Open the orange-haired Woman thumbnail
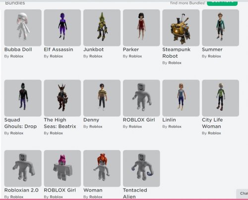The height and width of the screenshot is (200, 248). (x=102, y=168)
